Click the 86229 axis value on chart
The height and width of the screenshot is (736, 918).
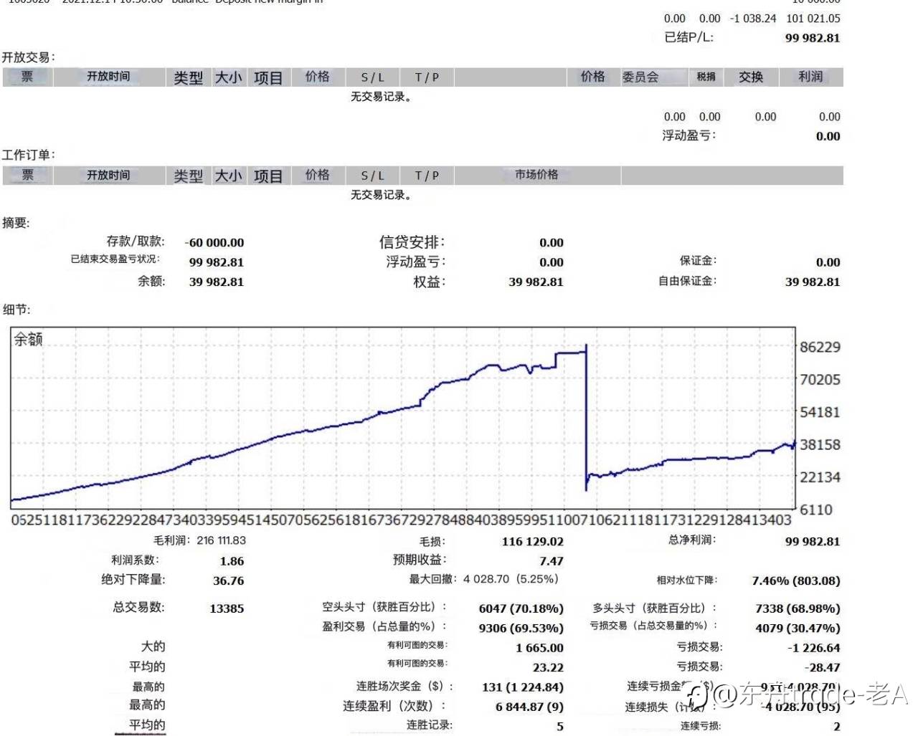[820, 348]
